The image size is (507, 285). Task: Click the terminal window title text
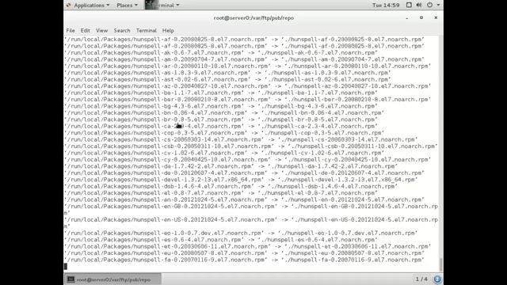[253, 17]
